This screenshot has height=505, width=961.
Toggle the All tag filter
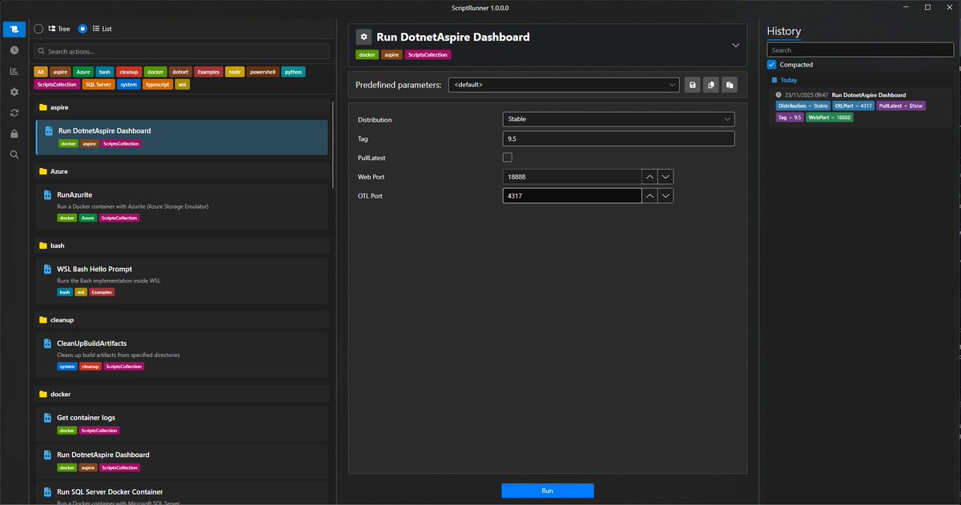click(41, 72)
